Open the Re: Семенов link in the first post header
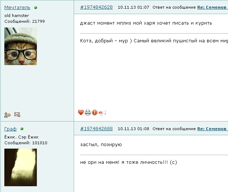This screenshot has height=192, width=228. (212, 7)
